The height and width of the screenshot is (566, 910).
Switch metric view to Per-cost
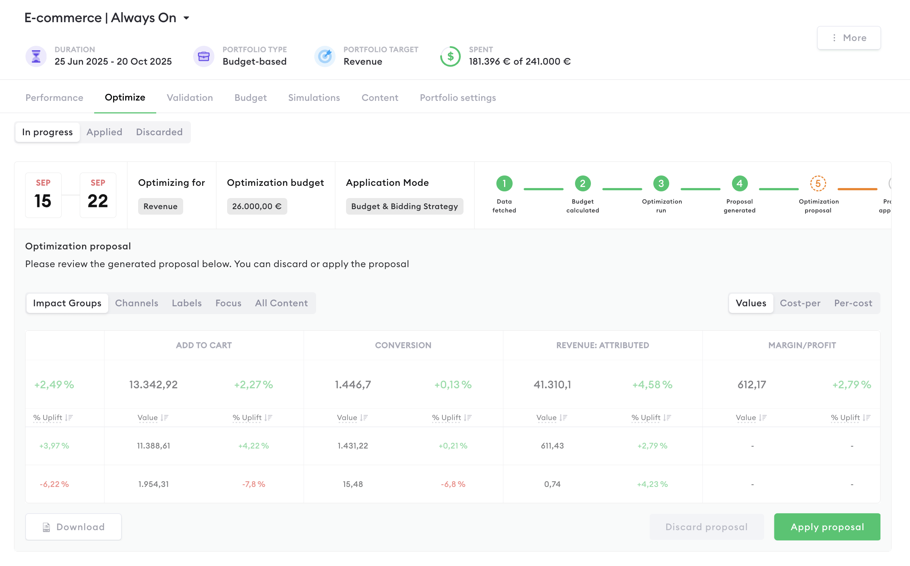point(853,303)
